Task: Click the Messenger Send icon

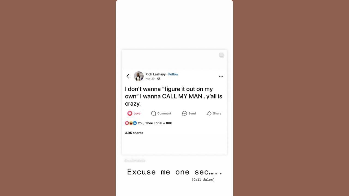Action: point(185,113)
